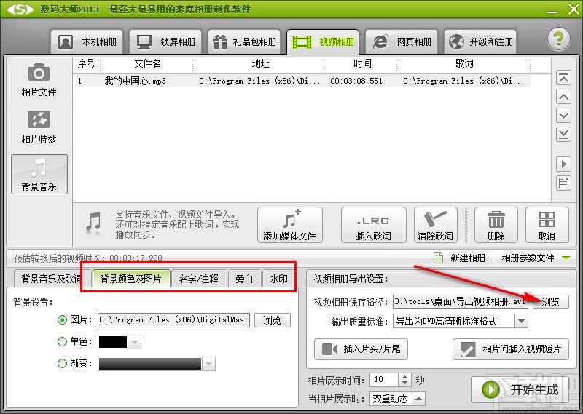Click the 相片展示时间 value field showing 10
583x414 pixels.
(384, 380)
